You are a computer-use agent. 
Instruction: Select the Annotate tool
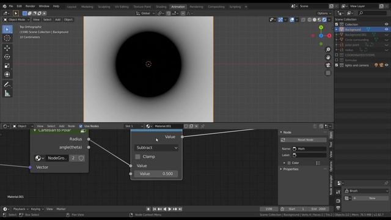(7, 84)
